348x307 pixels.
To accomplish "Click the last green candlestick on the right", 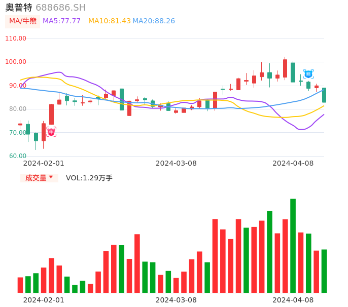I will point(324,95).
